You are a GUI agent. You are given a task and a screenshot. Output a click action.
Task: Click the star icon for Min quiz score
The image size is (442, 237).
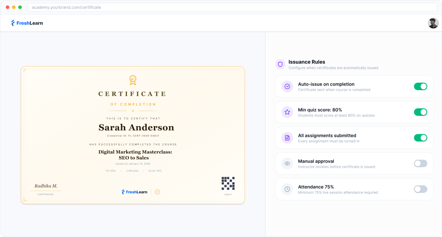pos(287,112)
